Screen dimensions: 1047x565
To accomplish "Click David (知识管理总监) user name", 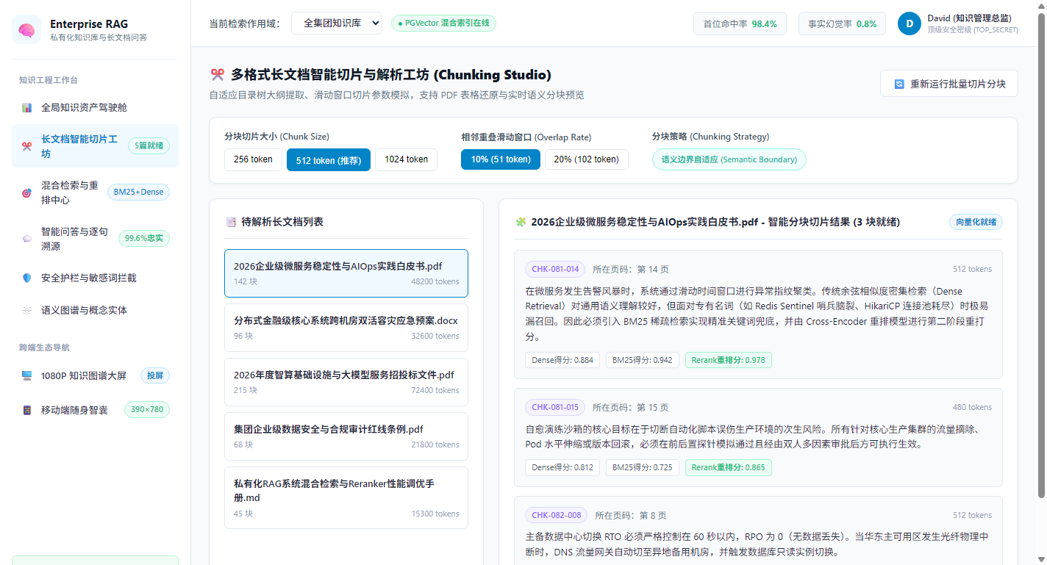I will click(x=968, y=18).
